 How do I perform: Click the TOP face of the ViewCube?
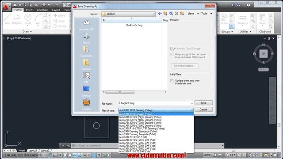coord(264,54)
